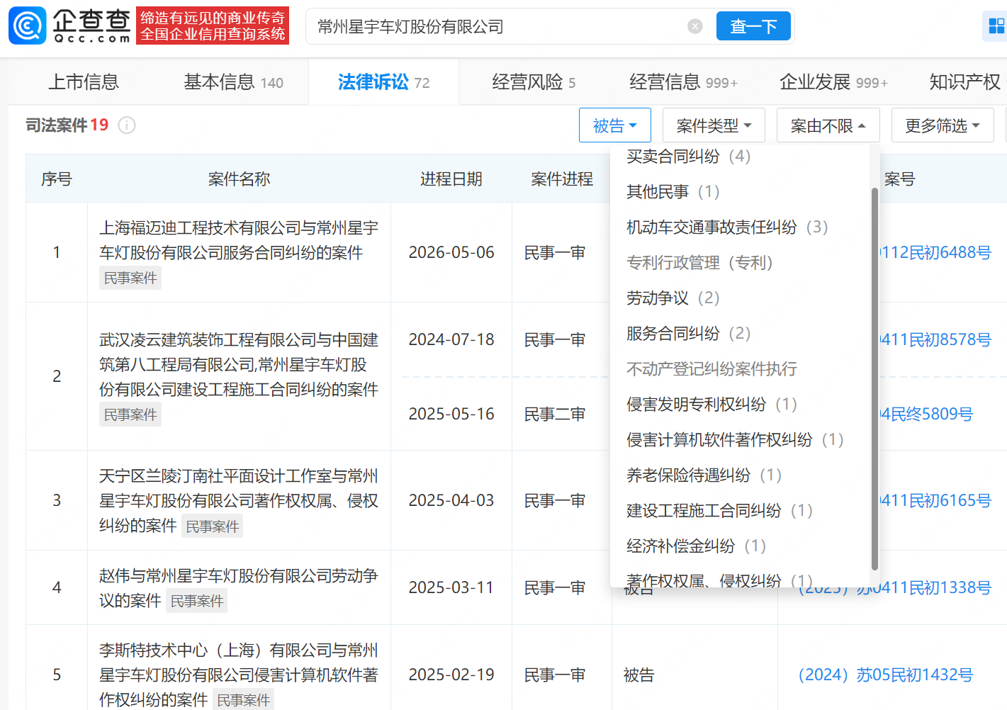Screen dimensions: 1007x710
Task: Click the 案件进程 column header
Action: 562,179
